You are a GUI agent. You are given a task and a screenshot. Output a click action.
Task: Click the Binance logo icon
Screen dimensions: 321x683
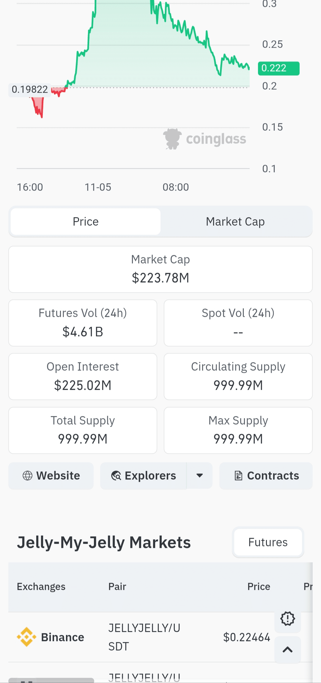[x=26, y=637]
